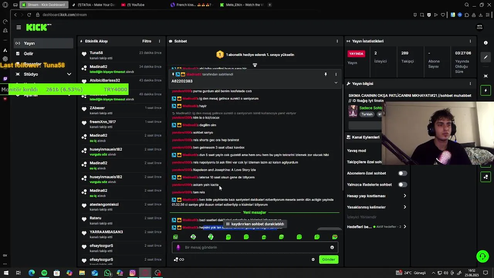Open Yayın bilgisi panel options
Image resolution: width=494 pixels, height=278 pixels.
(x=470, y=83)
